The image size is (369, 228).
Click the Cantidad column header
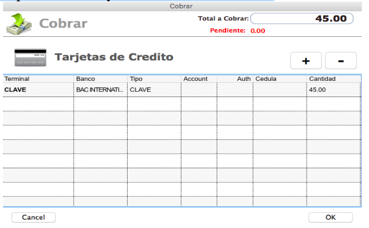click(333, 79)
